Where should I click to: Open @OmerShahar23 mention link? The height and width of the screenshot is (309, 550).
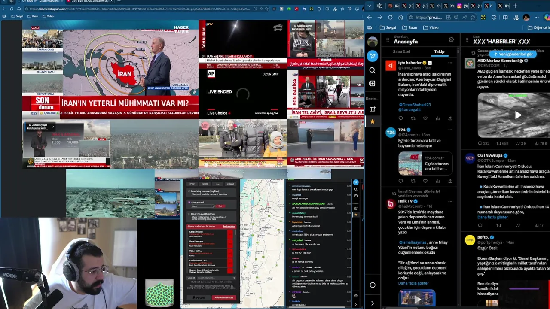tap(415, 105)
